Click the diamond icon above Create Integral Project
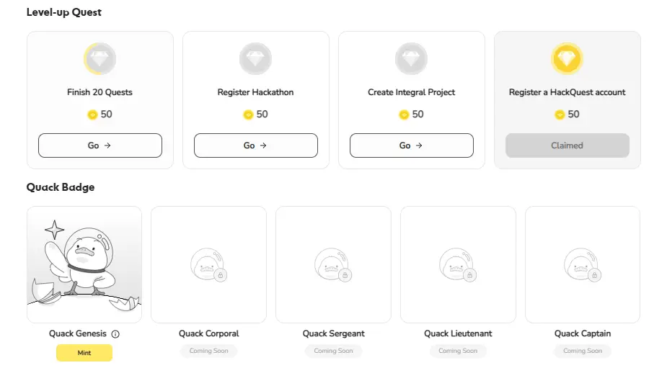Viewport: 667px width, 368px height. tap(411, 60)
